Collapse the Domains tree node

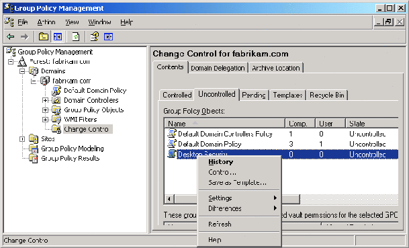coord(22,71)
